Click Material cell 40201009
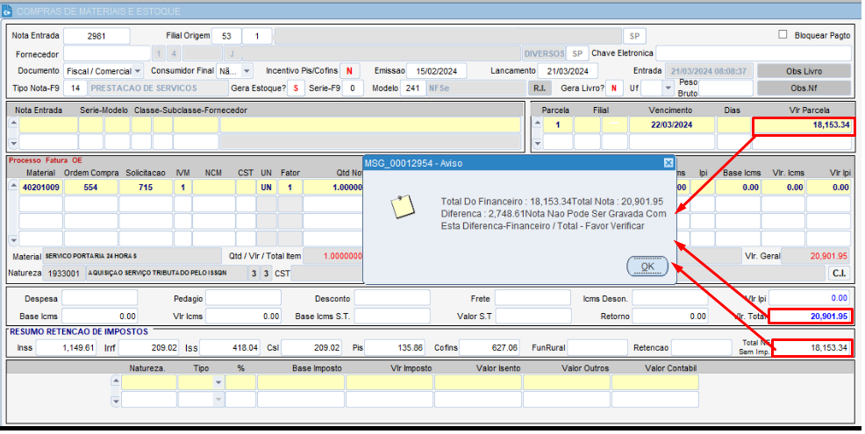865x434 pixels. 41,188
